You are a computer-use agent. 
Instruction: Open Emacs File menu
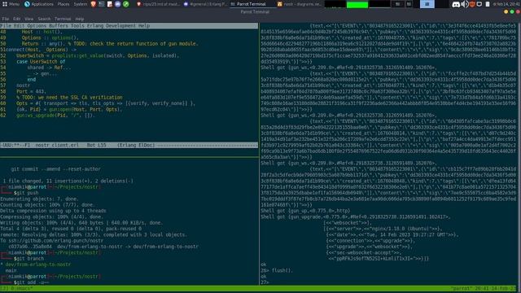(6, 25)
